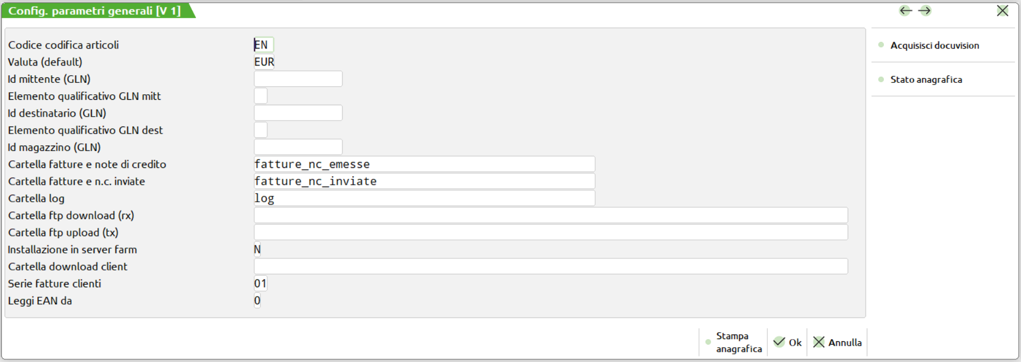Viewport: 1021px width, 362px height.
Task: Click the Cartella download client field
Action: click(x=550, y=267)
